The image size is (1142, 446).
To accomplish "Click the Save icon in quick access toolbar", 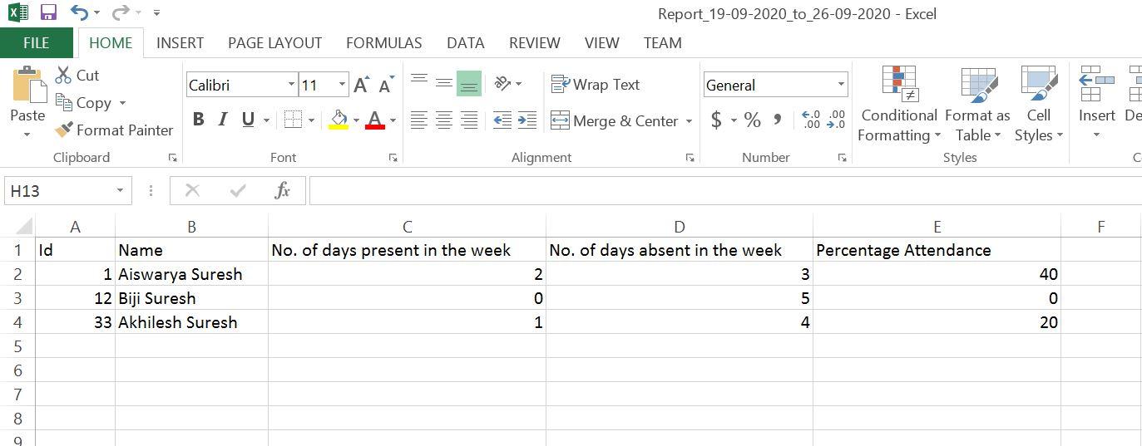I will (x=48, y=12).
